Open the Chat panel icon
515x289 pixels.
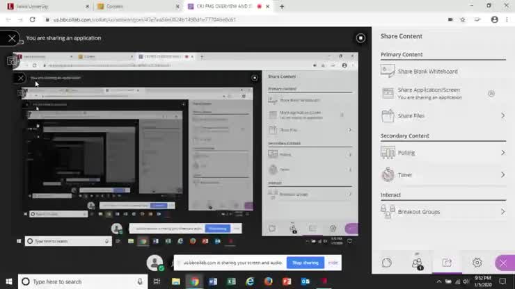pos(387,263)
